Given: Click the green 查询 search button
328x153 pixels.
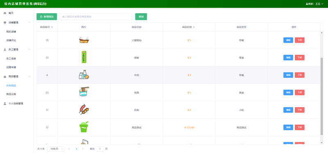Looking at the screenshot, I should 141,17.
